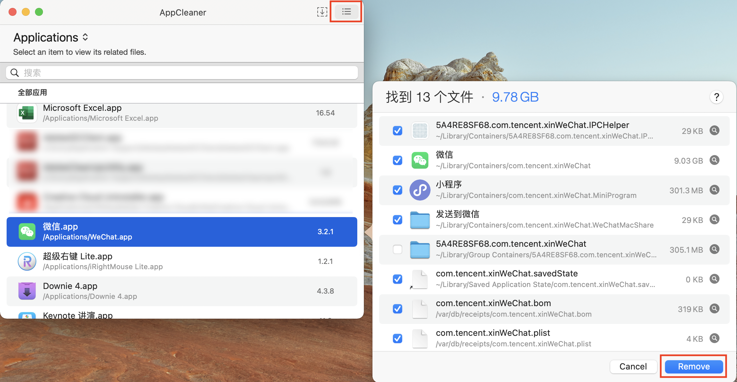Click the xinWeChat.bom document icon
This screenshot has height=382, width=737.
(x=420, y=309)
